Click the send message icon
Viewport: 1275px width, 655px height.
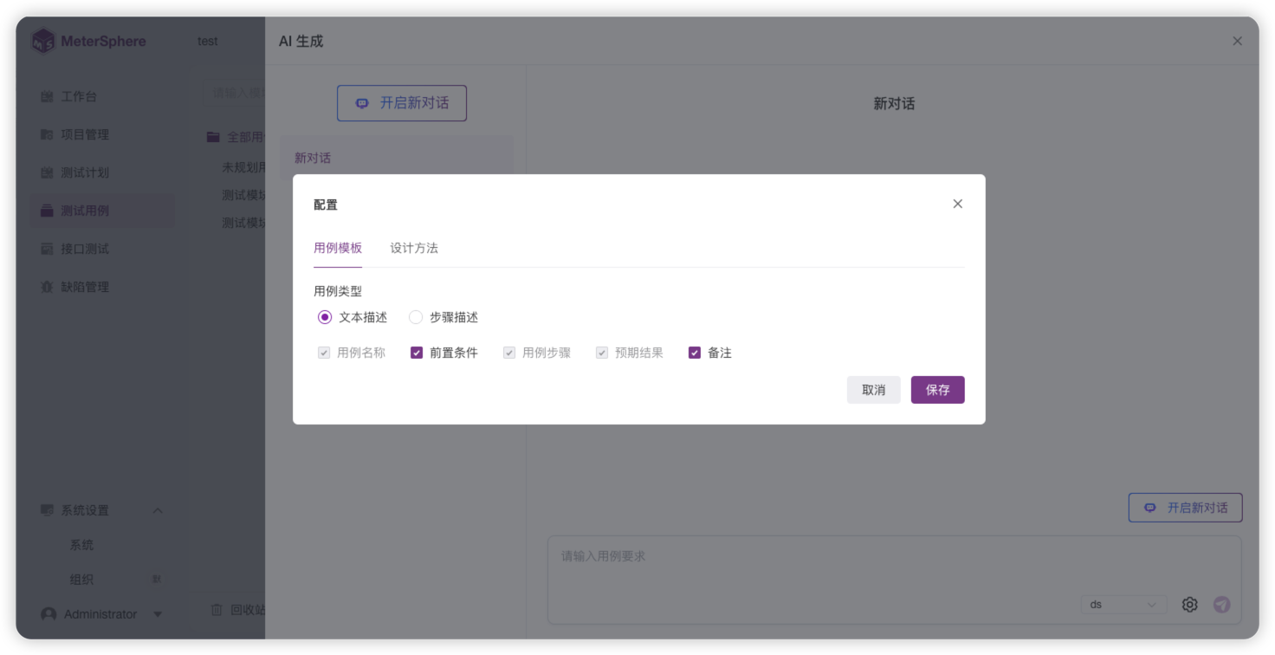pyautogui.click(x=1221, y=605)
